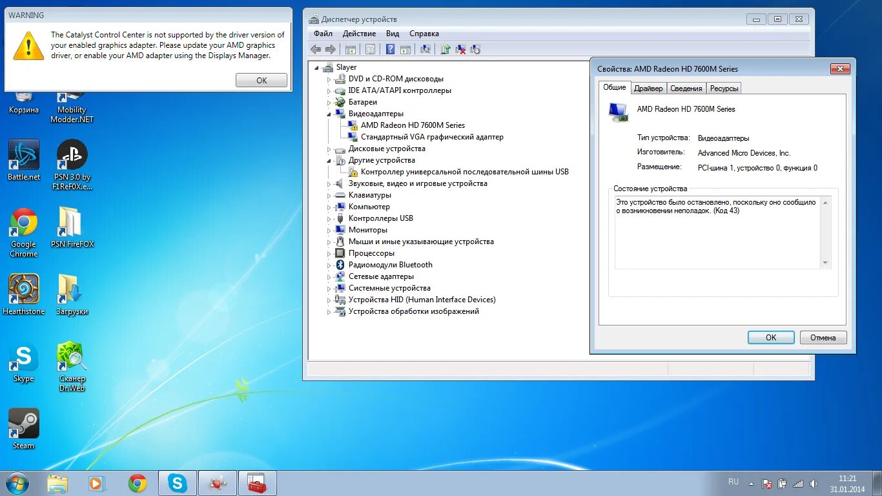Viewport: 882px width, 496px height.
Task: Open the Справка menu
Action: tap(424, 34)
